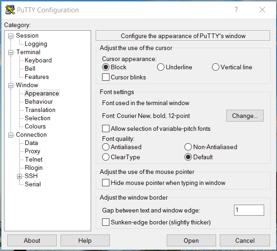Click the question mark help button
Viewport: 277px width, 251px height.
tap(236, 10)
